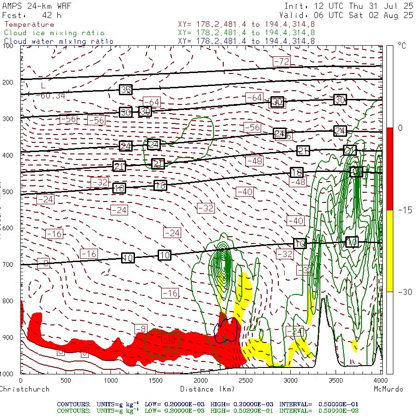Click the pressure axis label "200"
This screenshot has width=416, height=416.
(8, 82)
